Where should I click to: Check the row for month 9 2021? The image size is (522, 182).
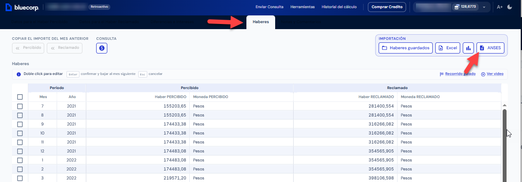pos(20,124)
